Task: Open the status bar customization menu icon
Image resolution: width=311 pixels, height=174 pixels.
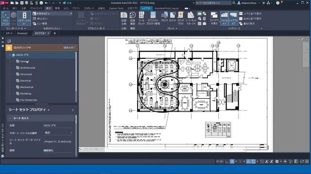Action: 307,161
